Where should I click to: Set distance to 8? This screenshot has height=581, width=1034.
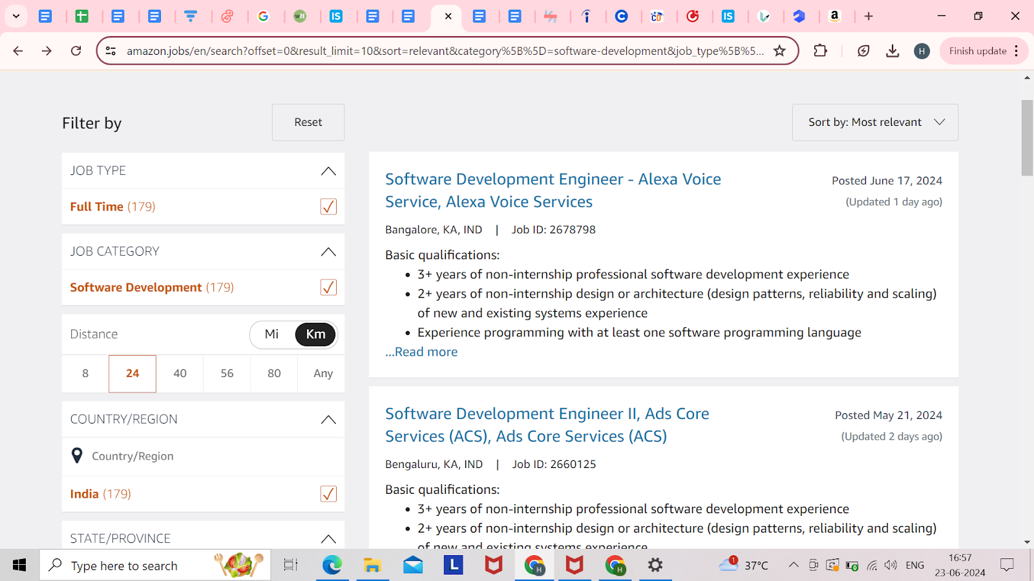85,374
